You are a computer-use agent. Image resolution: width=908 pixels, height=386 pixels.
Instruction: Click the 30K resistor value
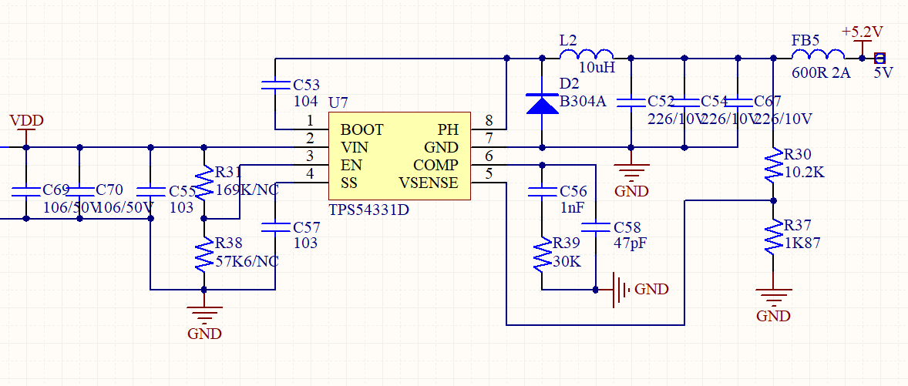[567, 262]
